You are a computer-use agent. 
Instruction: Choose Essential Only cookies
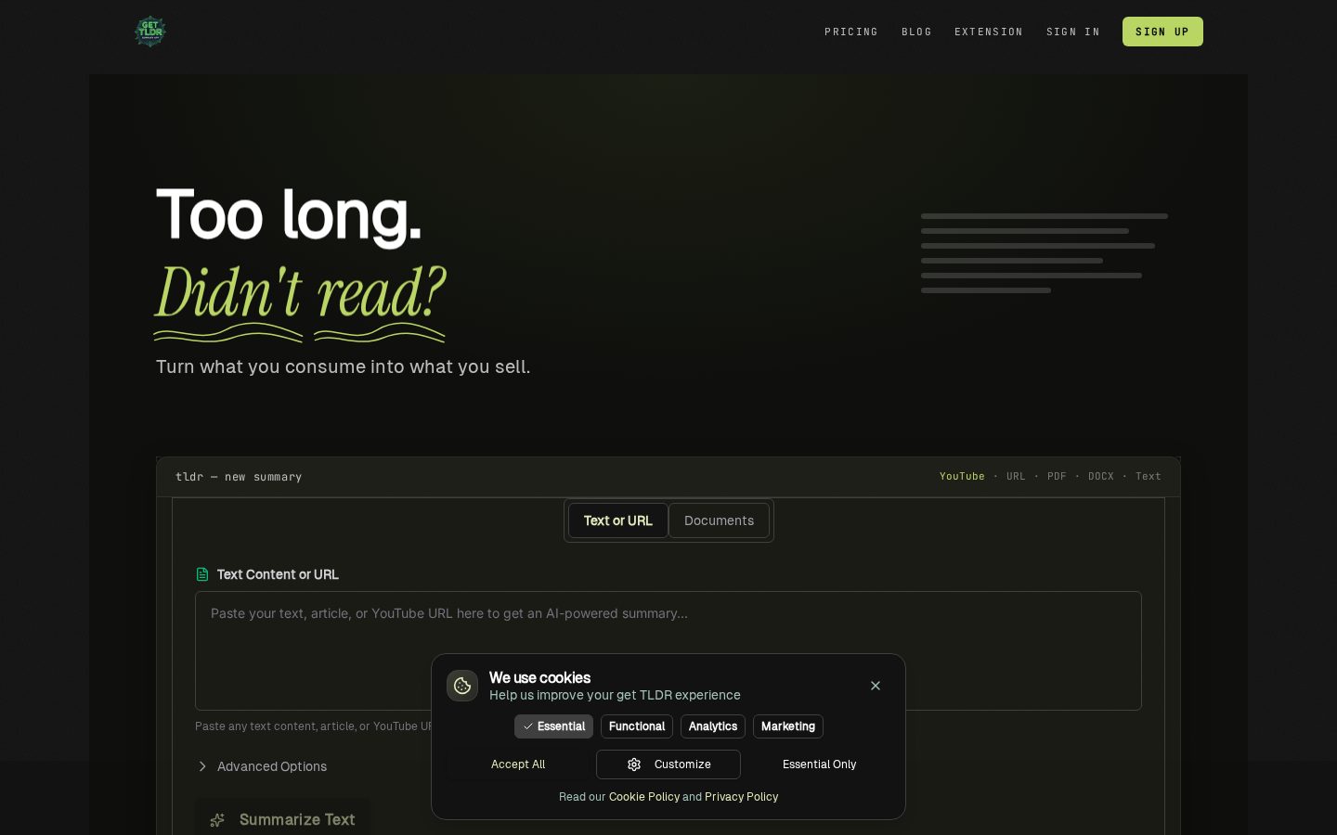(820, 764)
